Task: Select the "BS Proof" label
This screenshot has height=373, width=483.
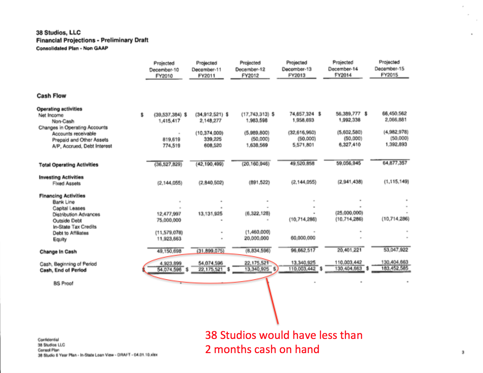Action: (63, 283)
